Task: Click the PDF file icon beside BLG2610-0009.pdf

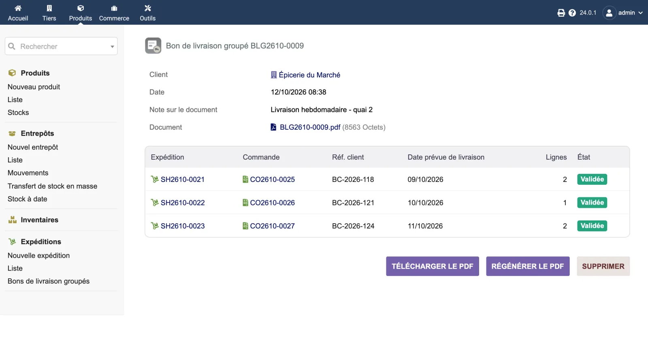Action: point(273,127)
